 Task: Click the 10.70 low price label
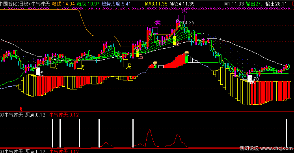coord(253,79)
